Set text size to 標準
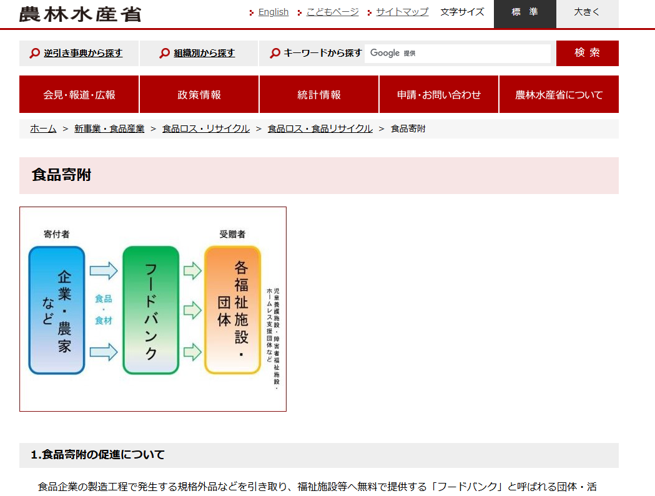Viewport: 655px width, 496px height. (x=524, y=12)
